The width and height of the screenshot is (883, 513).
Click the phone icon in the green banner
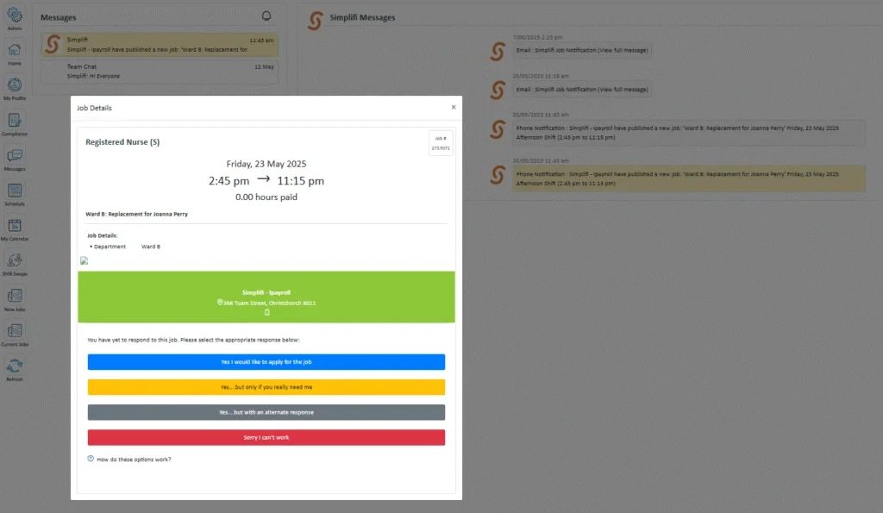tap(267, 312)
